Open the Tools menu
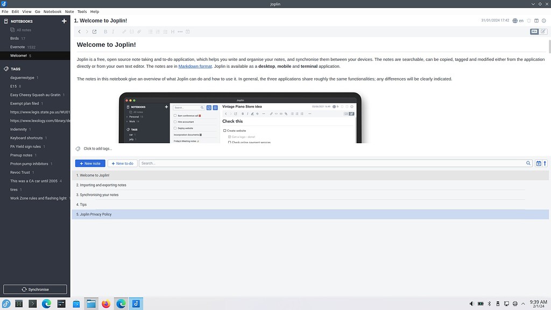This screenshot has width=551, height=310. [x=81, y=11]
